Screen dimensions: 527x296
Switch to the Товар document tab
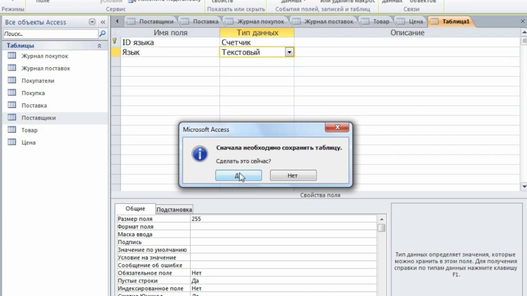(376, 21)
